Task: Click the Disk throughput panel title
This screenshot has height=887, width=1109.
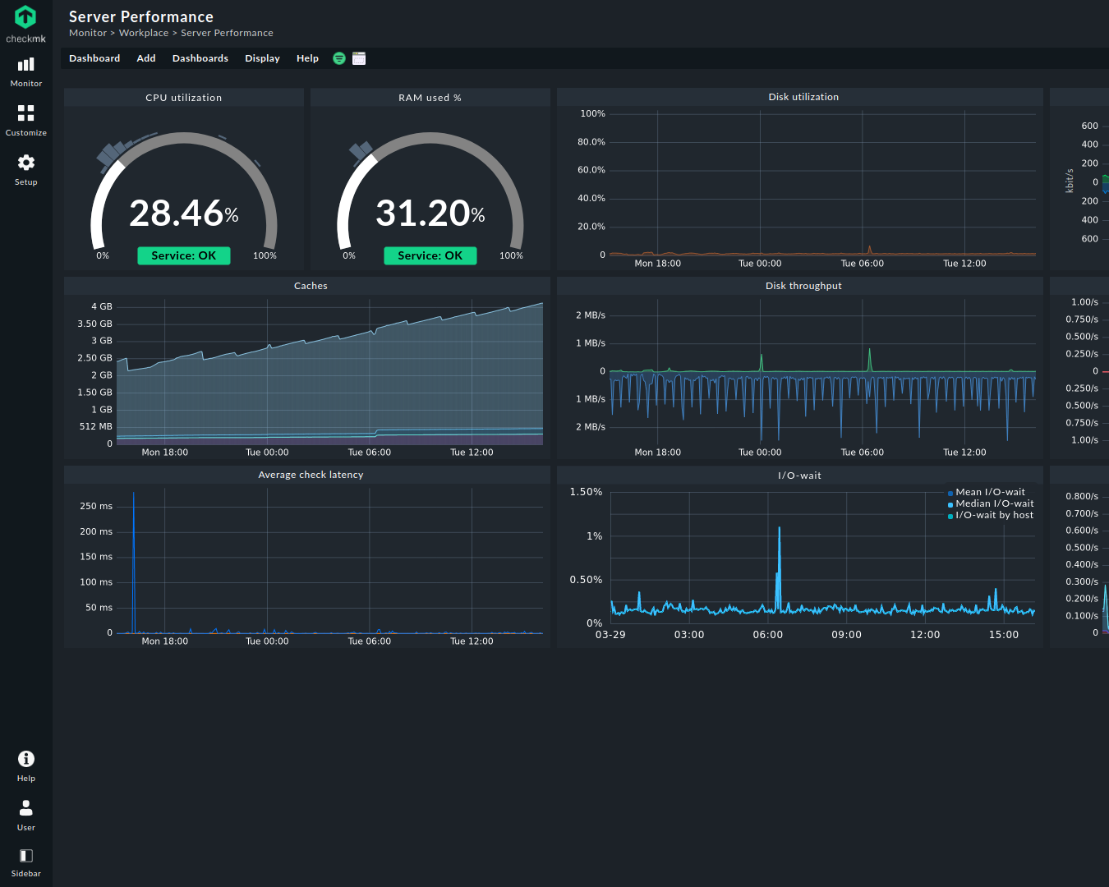Action: tap(803, 286)
